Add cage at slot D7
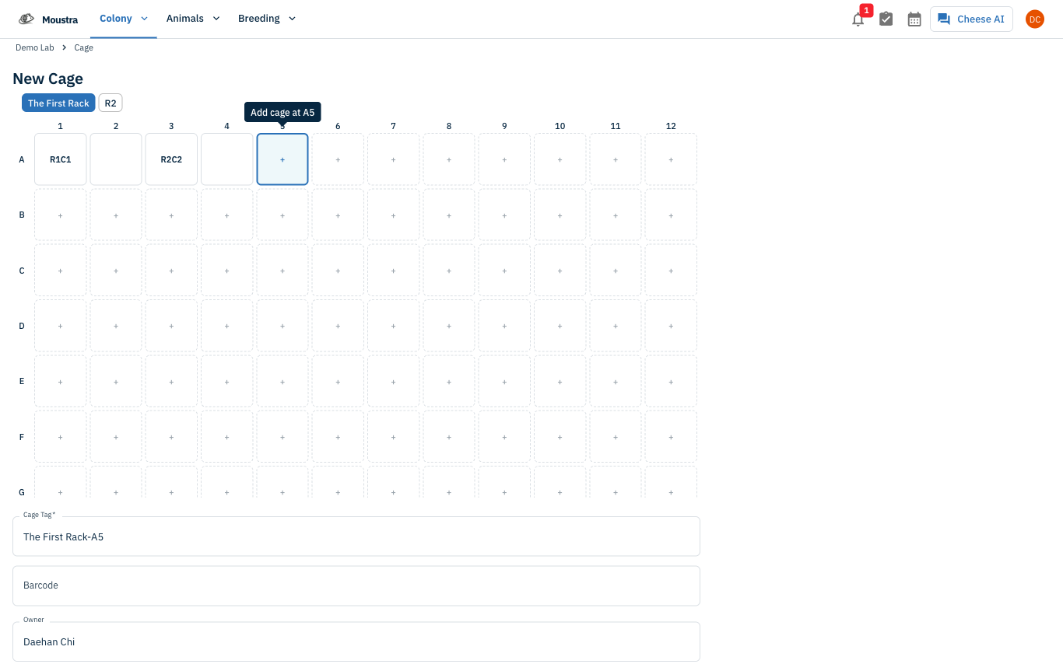This screenshot has height=664, width=1063. click(x=393, y=326)
